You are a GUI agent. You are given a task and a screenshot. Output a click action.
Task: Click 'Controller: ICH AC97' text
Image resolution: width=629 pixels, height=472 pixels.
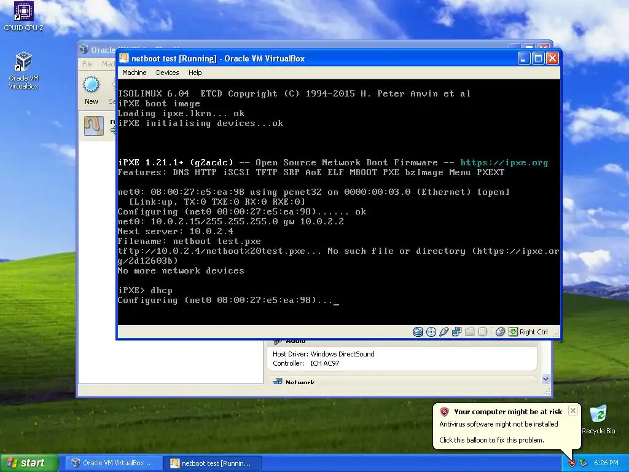click(306, 363)
